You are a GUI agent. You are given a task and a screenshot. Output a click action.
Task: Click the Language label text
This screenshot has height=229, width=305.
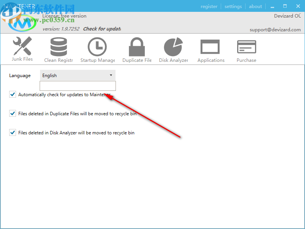pyautogui.click(x=20, y=76)
